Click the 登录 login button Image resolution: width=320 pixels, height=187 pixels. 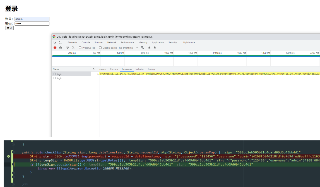9,28
